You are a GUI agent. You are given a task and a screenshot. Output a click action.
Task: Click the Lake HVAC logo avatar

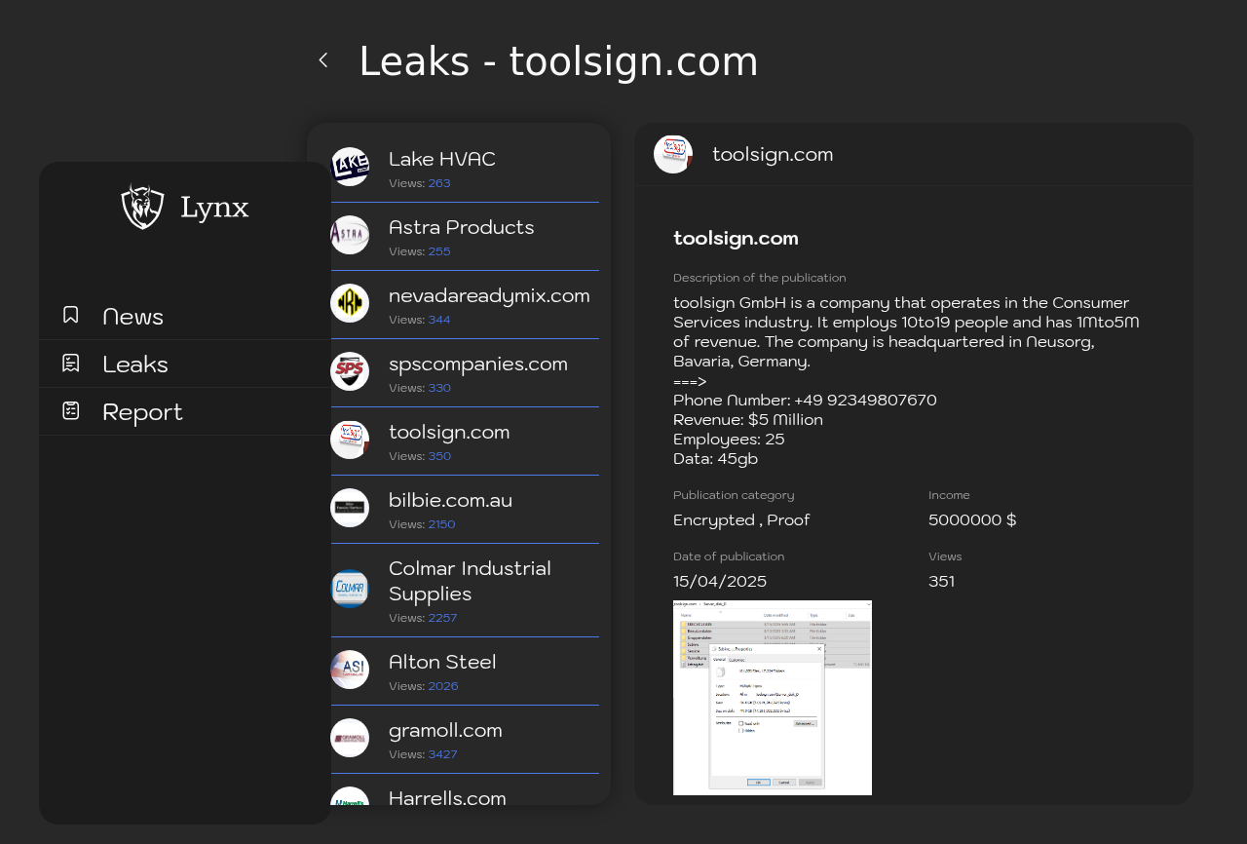pos(350,167)
